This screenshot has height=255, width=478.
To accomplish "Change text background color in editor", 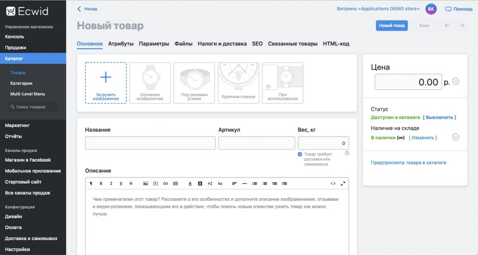I will (x=200, y=184).
